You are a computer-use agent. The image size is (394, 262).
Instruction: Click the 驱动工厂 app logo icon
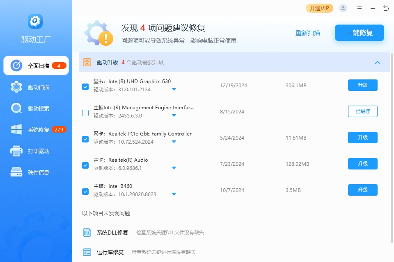point(35,21)
